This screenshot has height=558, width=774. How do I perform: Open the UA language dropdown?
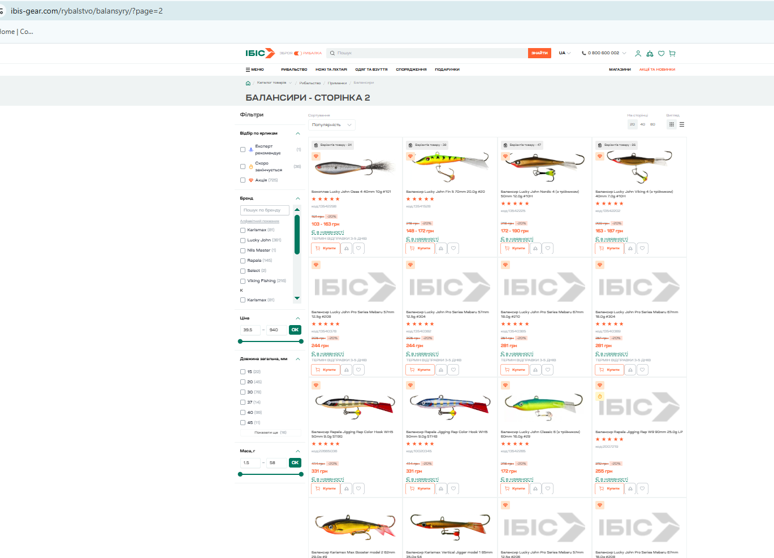click(x=565, y=53)
